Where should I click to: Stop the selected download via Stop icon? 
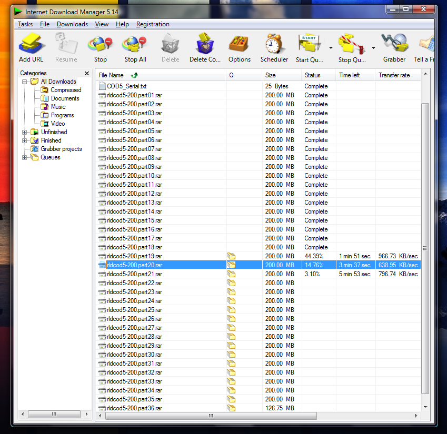click(101, 44)
